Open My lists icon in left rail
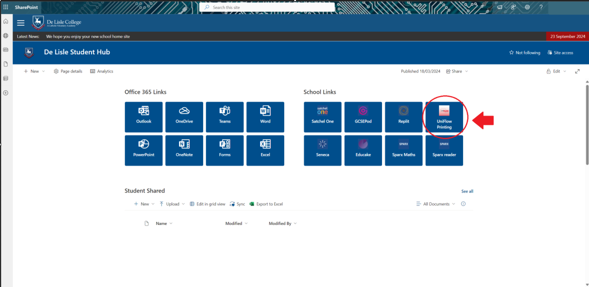 [x=6, y=78]
